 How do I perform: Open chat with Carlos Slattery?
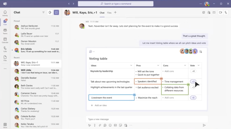coord(36,110)
